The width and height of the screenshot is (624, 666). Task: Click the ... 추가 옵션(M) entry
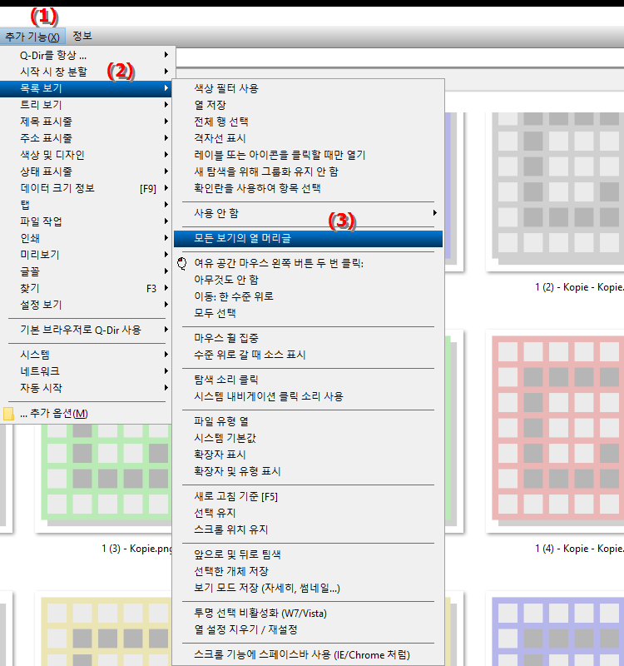(87, 413)
